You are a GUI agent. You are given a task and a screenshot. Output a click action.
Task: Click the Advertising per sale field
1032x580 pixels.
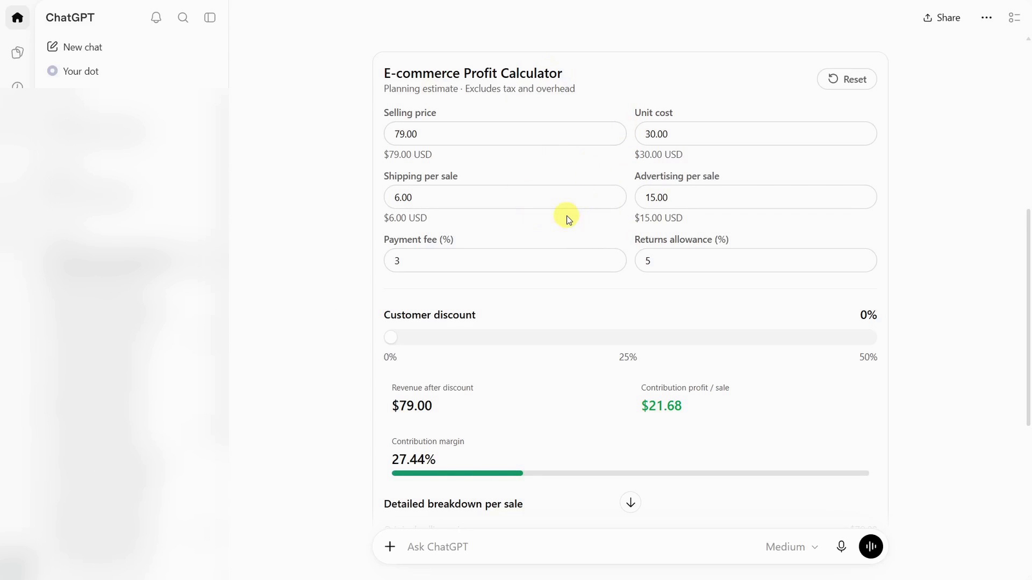[x=755, y=197]
